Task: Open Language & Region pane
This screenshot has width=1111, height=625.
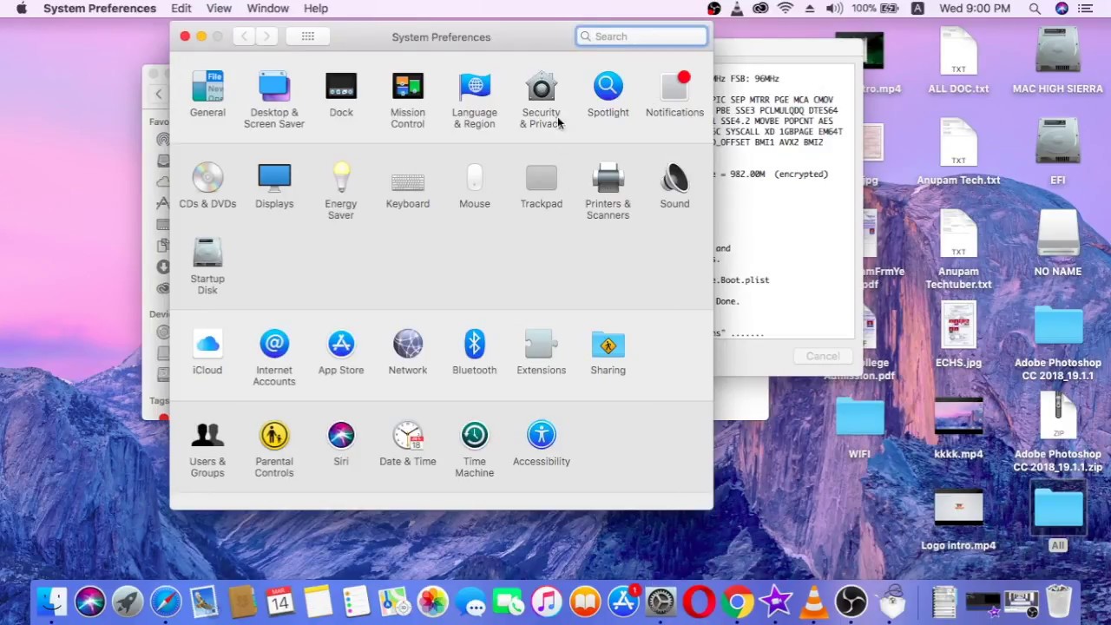Action: point(475,100)
